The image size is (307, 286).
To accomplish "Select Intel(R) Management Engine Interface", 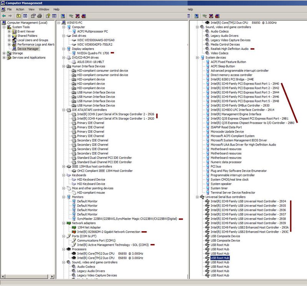I will click(x=236, y=114).
